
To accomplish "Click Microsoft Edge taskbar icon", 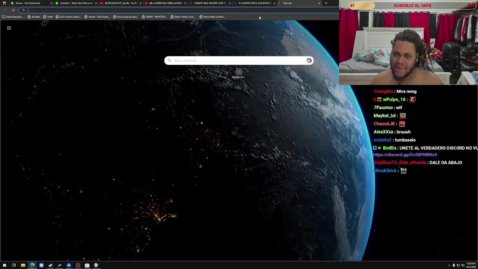I will point(32,265).
